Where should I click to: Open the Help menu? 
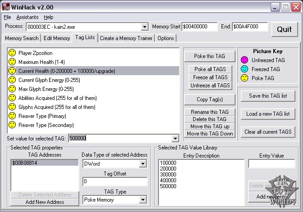click(x=48, y=17)
